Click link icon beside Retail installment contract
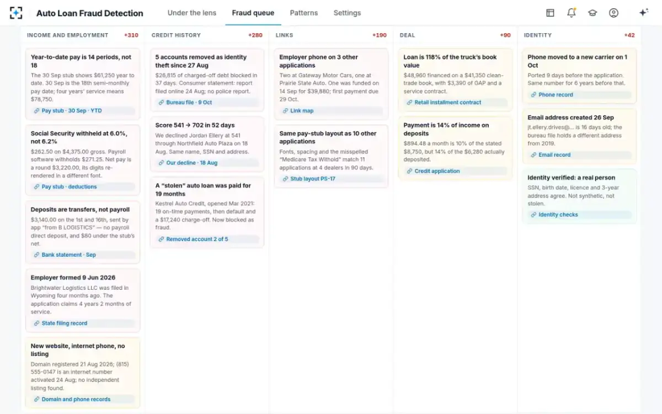The image size is (662, 414). tap(409, 102)
